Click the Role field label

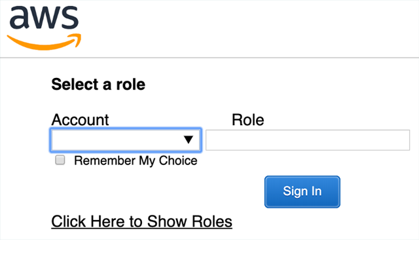tap(247, 120)
